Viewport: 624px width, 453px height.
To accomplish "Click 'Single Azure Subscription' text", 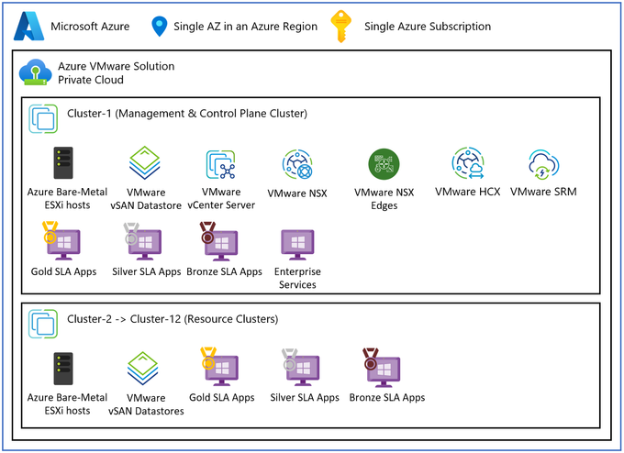I will tap(428, 27).
